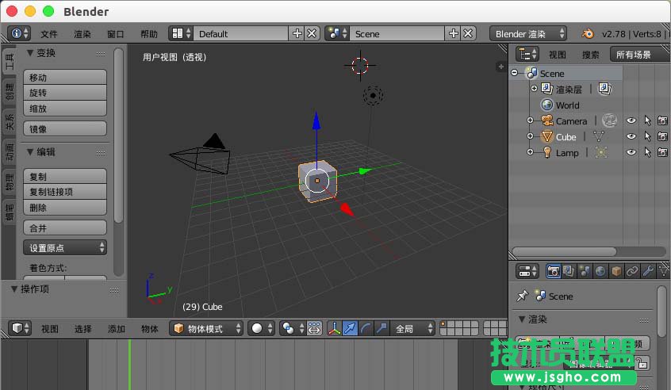Viewport: 671px width, 390px height.
Task: Open the Info editor type selector
Action: 20,33
